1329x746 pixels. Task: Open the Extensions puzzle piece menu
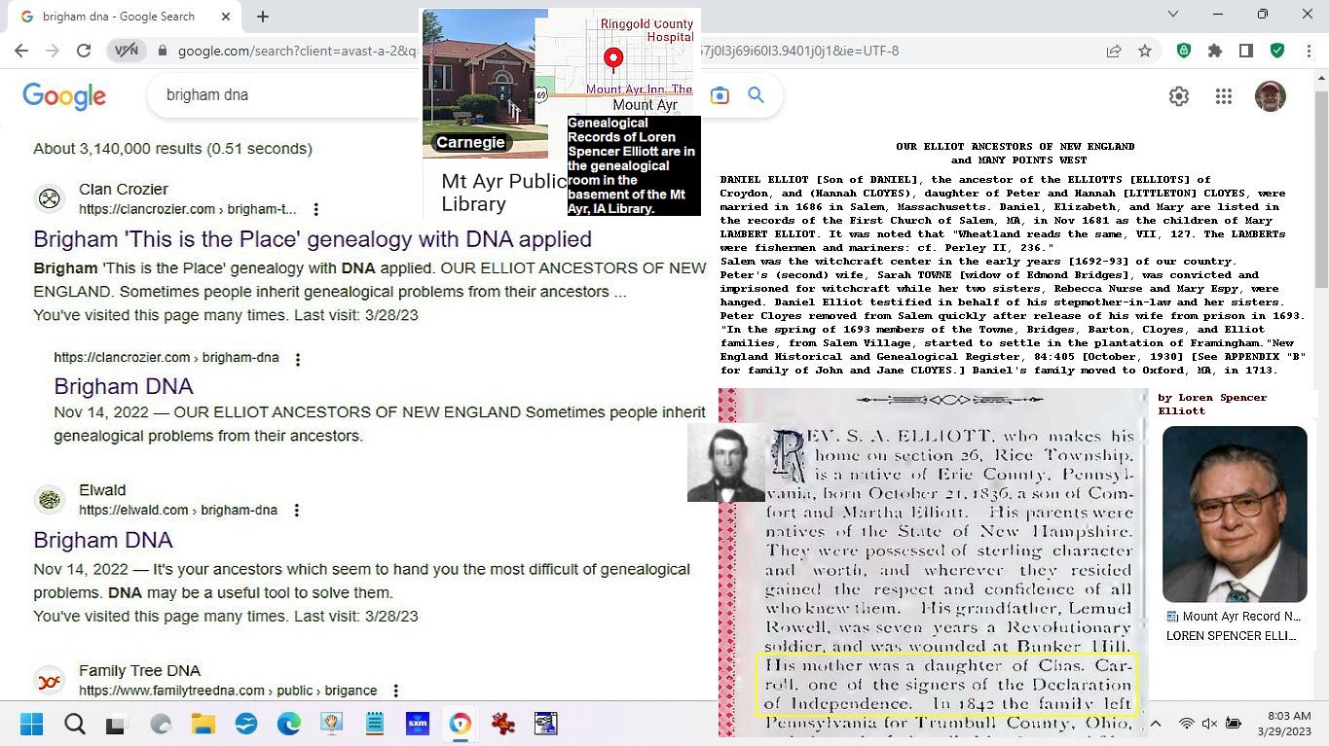pos(1215,51)
